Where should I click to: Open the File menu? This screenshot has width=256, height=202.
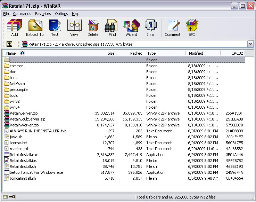click(x=6, y=14)
